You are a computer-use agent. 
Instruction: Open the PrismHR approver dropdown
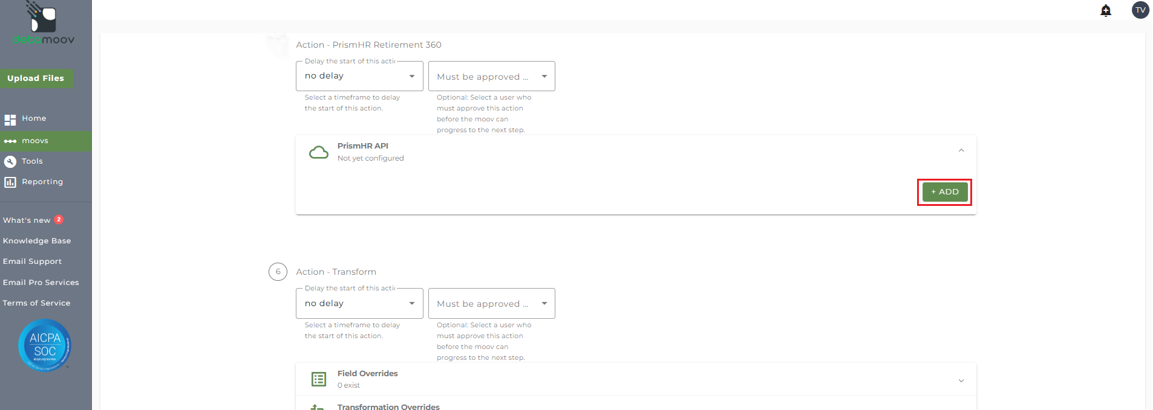[491, 77]
